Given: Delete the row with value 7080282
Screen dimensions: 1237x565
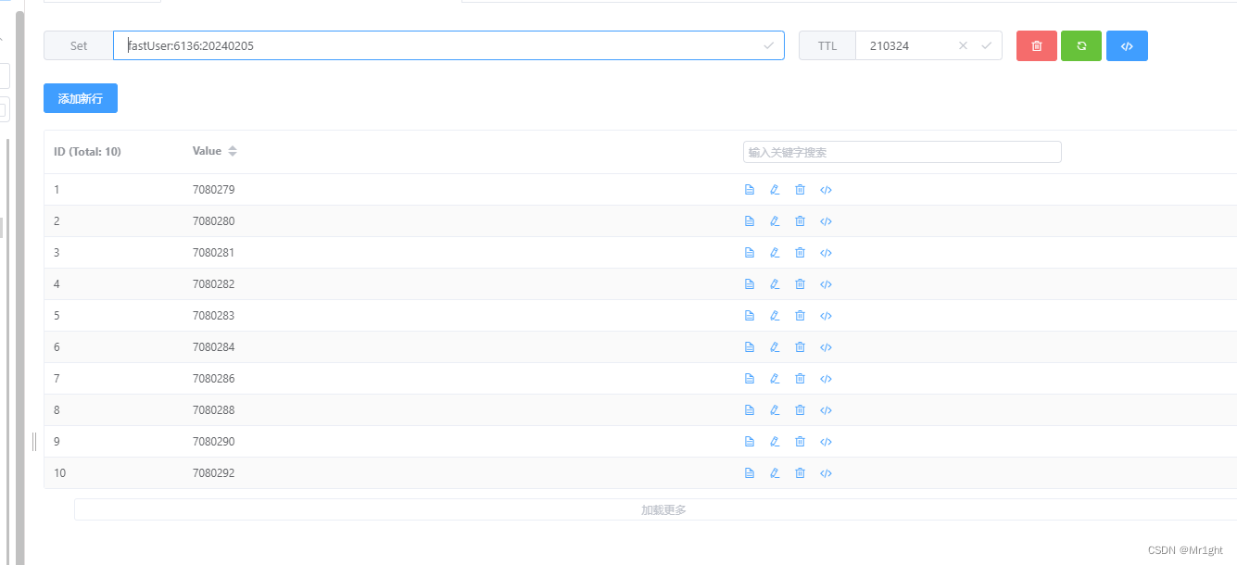Looking at the screenshot, I should pos(800,284).
